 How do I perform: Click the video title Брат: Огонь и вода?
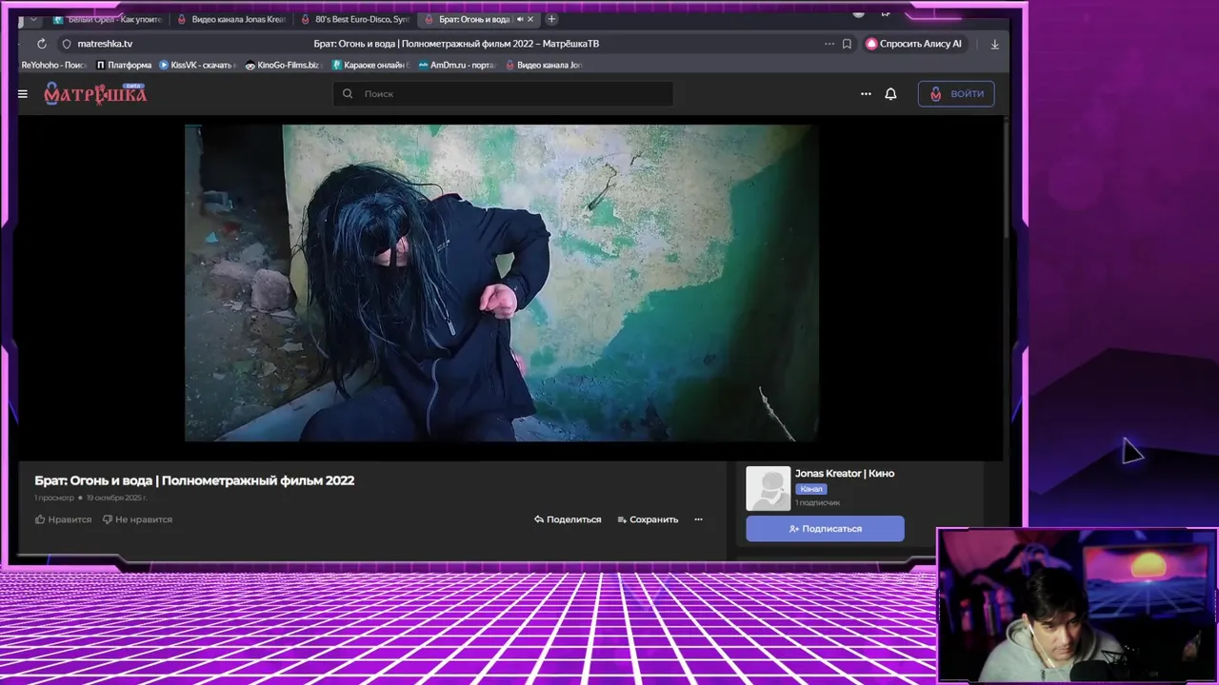194,480
